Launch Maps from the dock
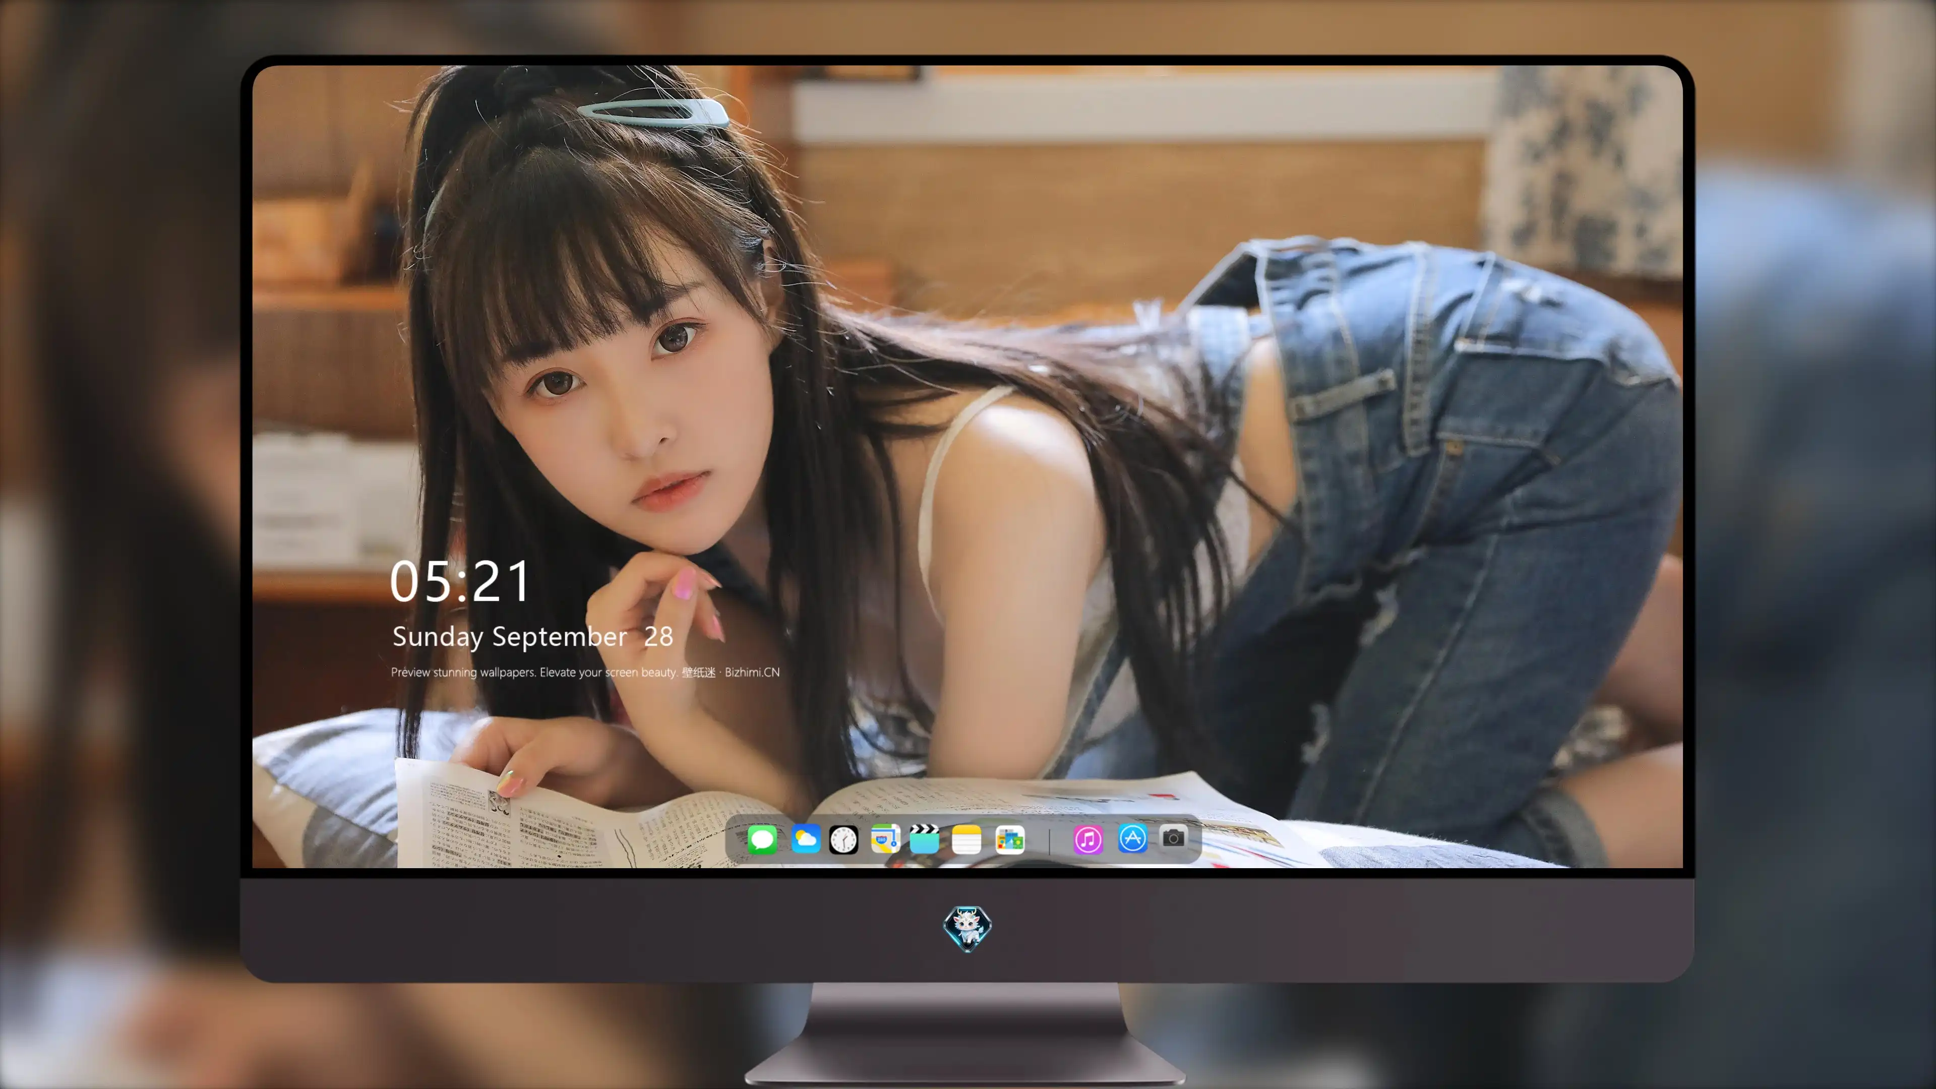 click(885, 839)
